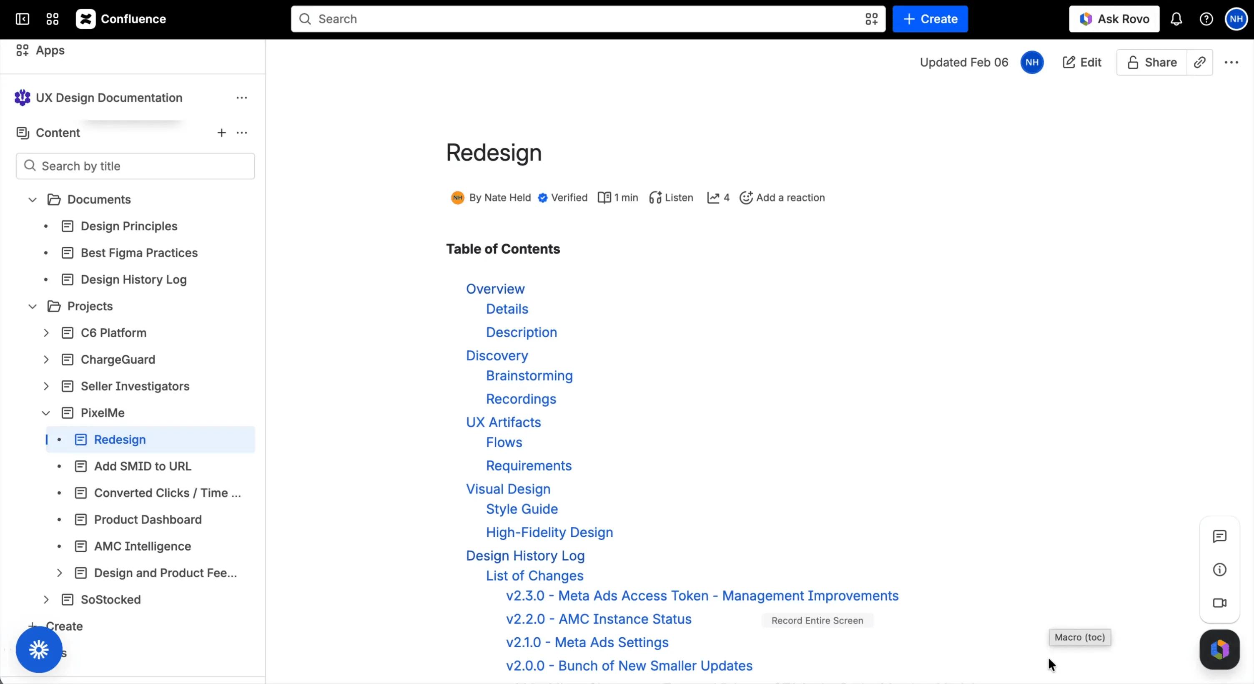Show page details info icon
This screenshot has width=1254, height=684.
coord(1219,569)
